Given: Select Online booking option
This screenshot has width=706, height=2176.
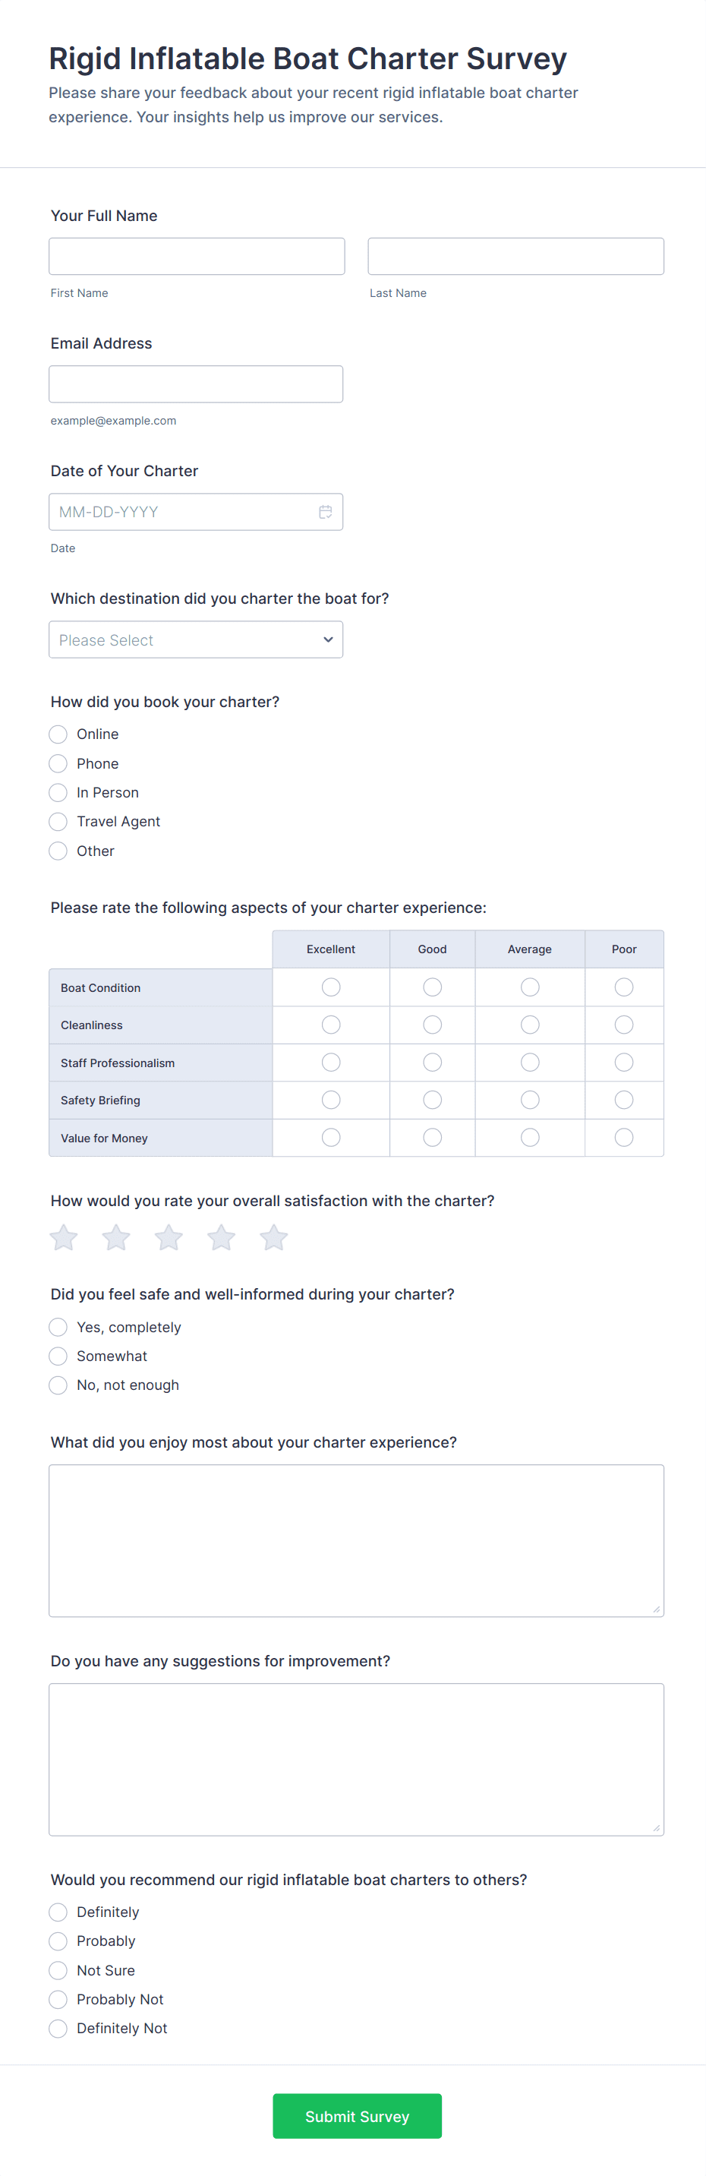Looking at the screenshot, I should (58, 734).
